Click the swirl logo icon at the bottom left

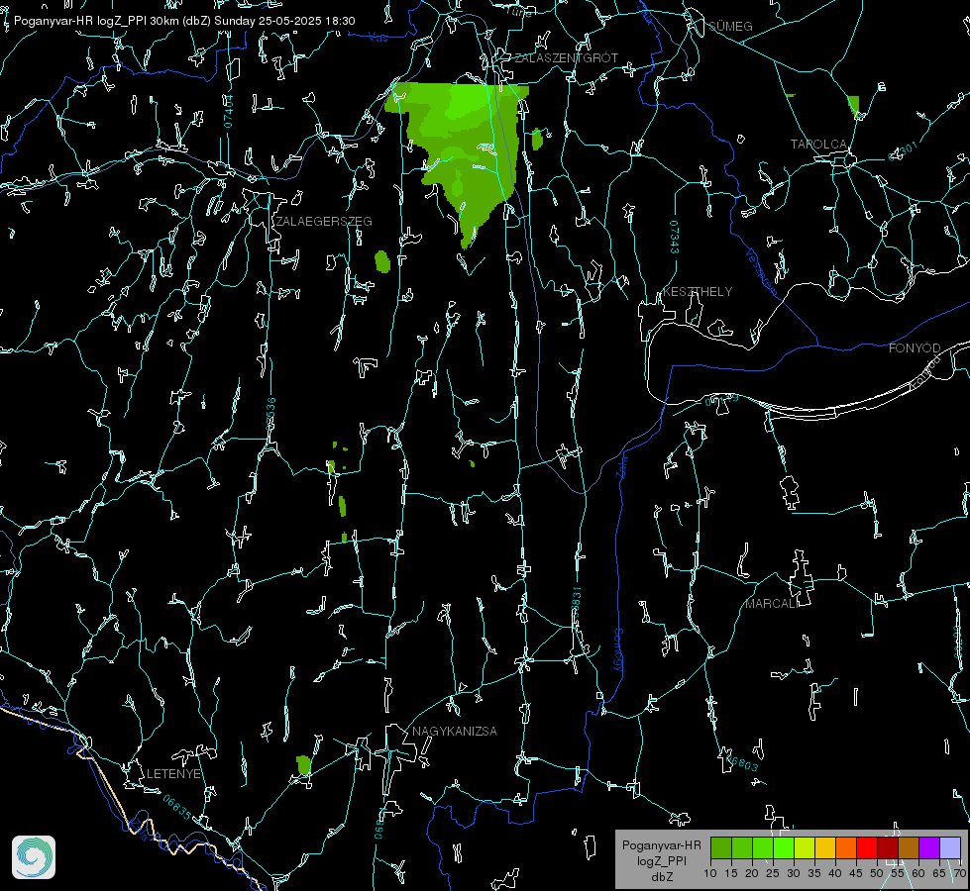[x=34, y=857]
